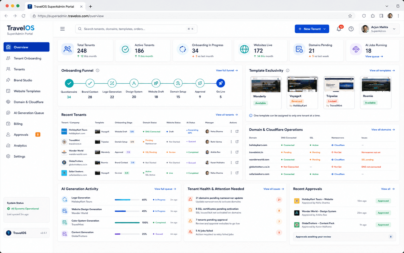Open Analytics in sidebar
This screenshot has width=404, height=253.
coord(26,145)
